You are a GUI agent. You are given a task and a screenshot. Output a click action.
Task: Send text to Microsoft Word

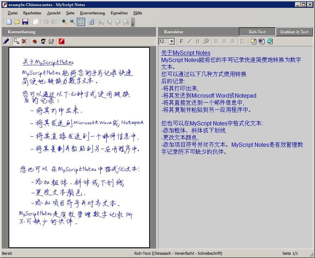[262, 41]
